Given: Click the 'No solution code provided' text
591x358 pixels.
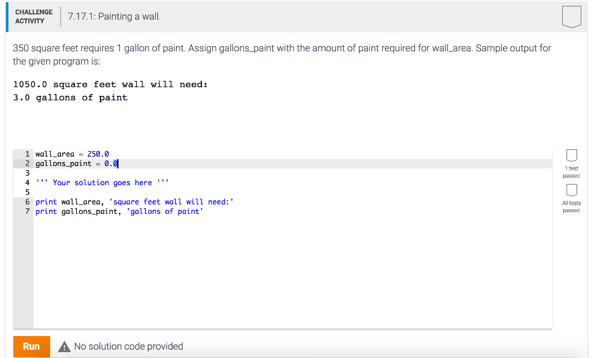Looking at the screenshot, I should pos(128,346).
